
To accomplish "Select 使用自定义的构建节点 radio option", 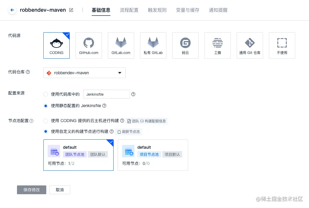I will pyautogui.click(x=45, y=131).
